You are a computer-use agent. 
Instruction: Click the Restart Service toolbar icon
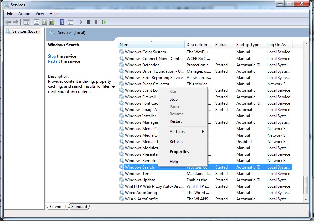coord(104,22)
